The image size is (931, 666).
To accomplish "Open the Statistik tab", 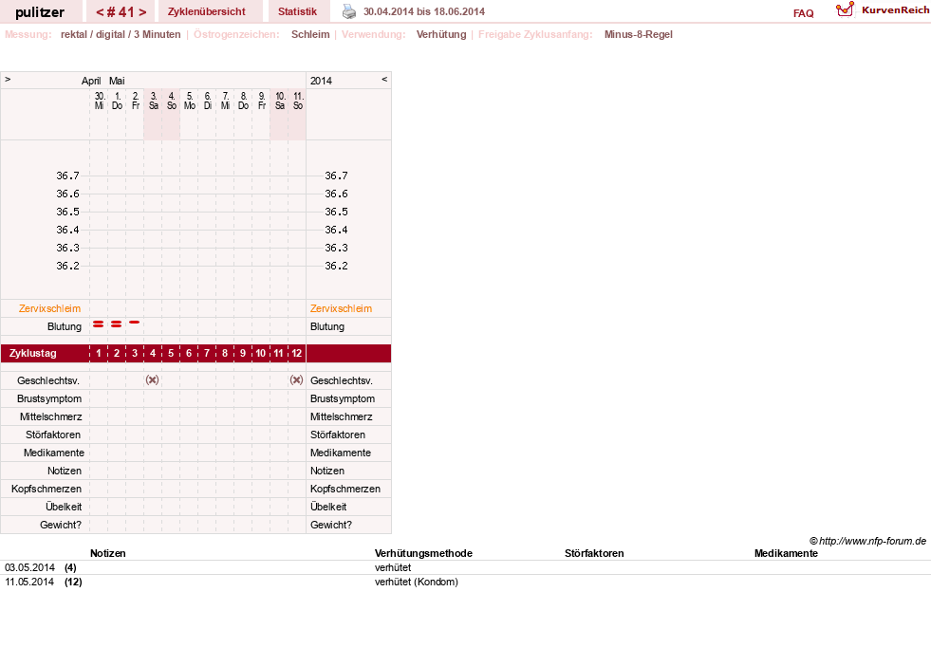I will click(x=297, y=11).
